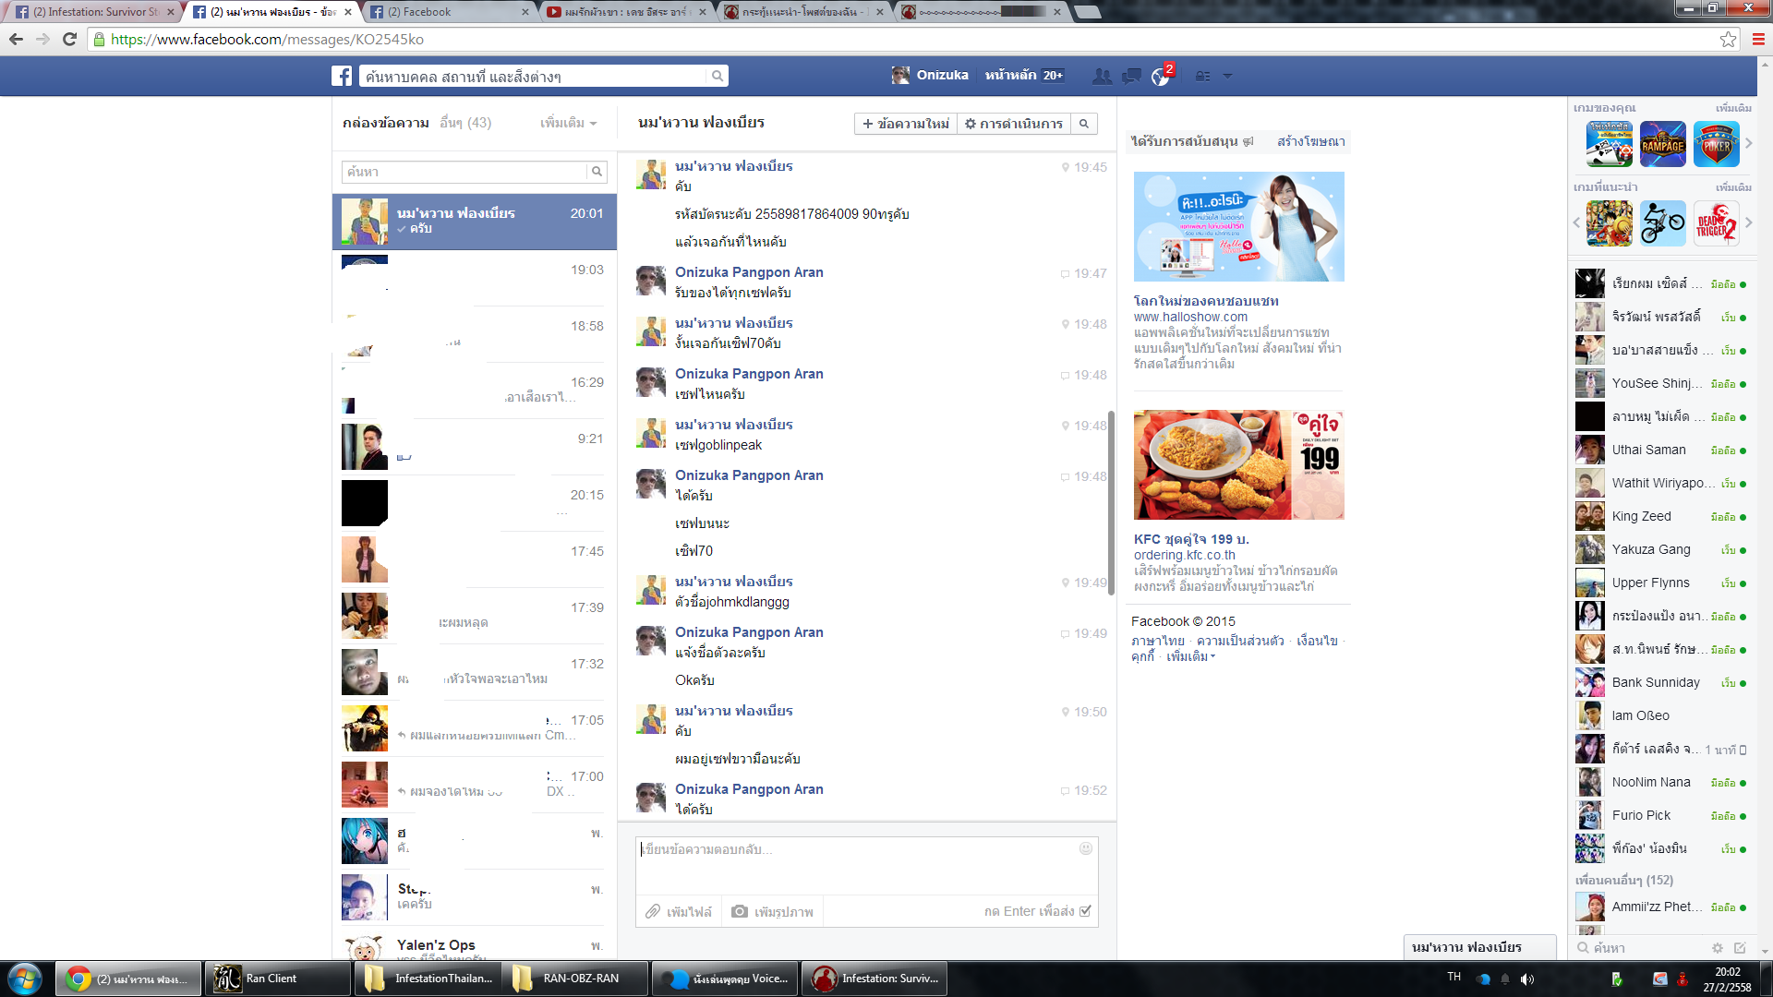Click the new message button
Screen dimensions: 1773x997
905,124
